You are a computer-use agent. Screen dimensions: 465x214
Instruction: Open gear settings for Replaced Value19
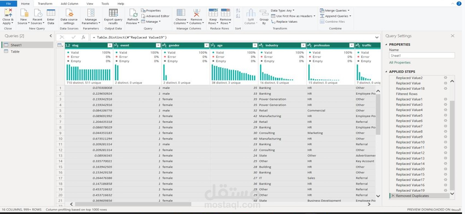tap(446, 190)
